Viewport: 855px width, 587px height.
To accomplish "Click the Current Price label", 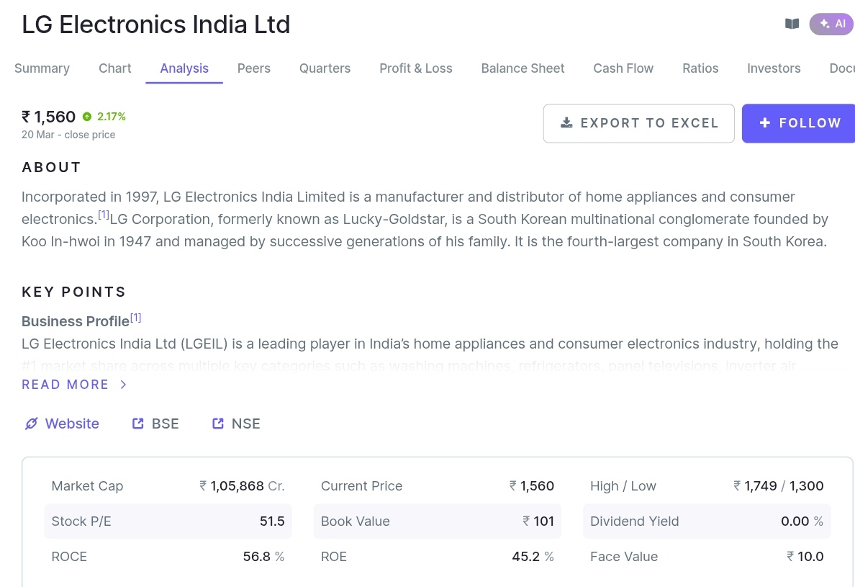I will (x=361, y=486).
